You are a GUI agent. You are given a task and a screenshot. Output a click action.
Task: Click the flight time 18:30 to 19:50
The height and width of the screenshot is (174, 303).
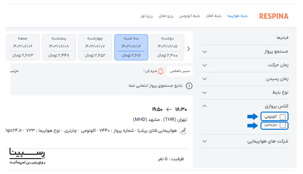[x=170, y=109]
